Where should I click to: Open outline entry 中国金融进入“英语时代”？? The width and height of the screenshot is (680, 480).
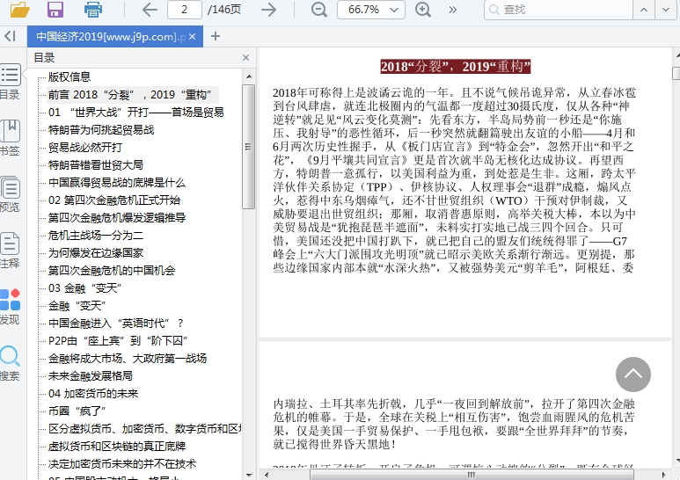coord(116,324)
